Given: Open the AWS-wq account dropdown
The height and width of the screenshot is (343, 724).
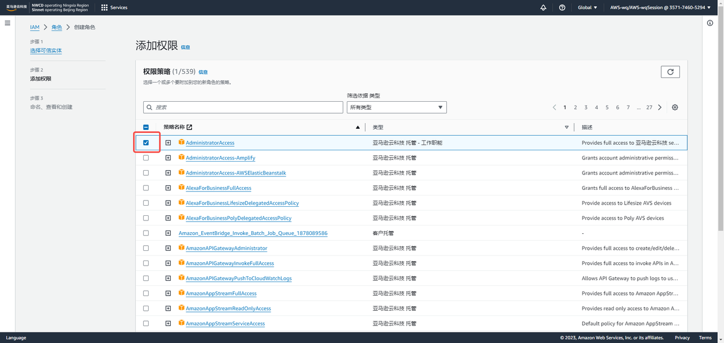Looking at the screenshot, I should click(x=661, y=7).
